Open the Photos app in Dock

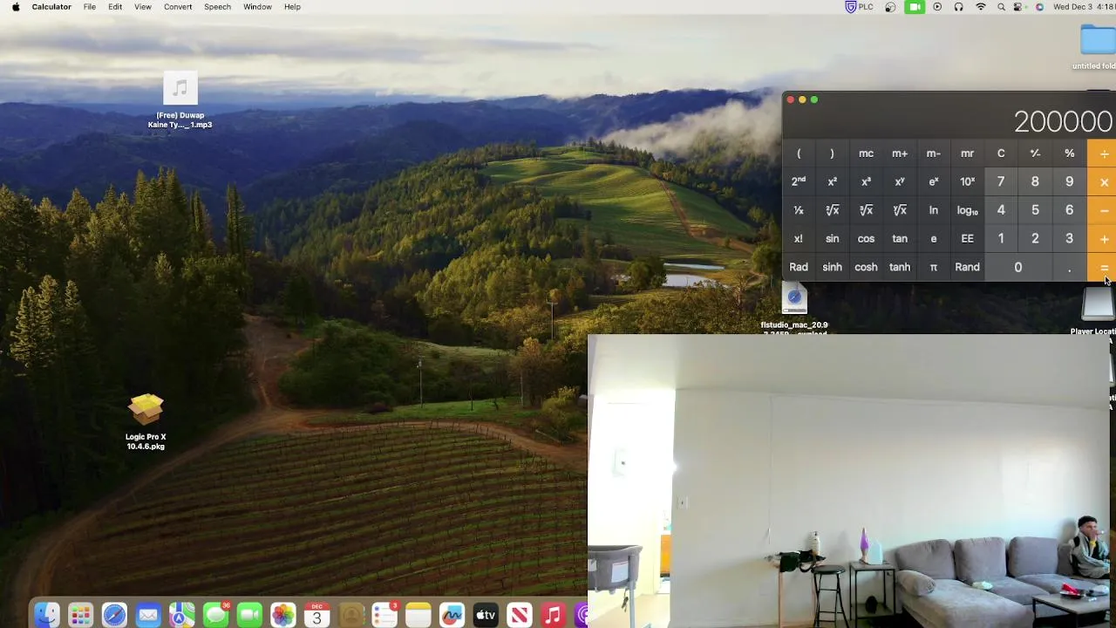click(x=283, y=616)
